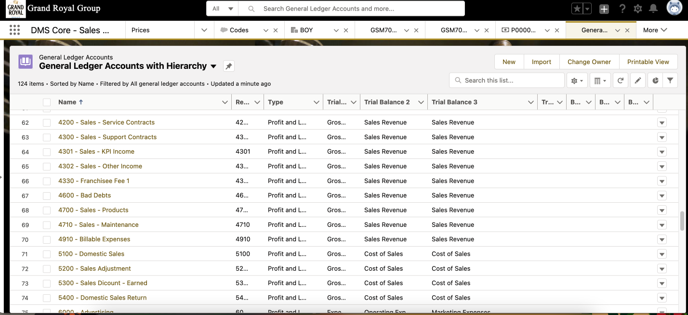Open row actions for 4600 - Bad Debts

[662, 196]
